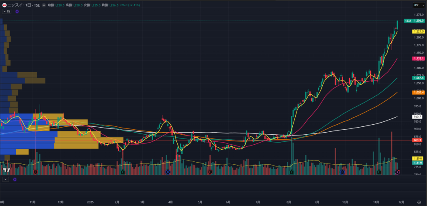Screen dimensions: 427x206
Task: Click the blue D dividend marker near April
Action: 168,171
